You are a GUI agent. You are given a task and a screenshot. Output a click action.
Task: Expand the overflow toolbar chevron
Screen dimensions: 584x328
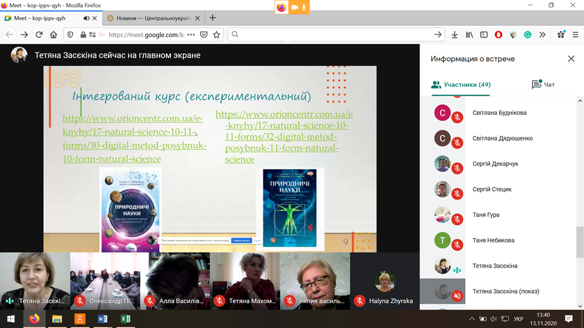click(x=542, y=35)
